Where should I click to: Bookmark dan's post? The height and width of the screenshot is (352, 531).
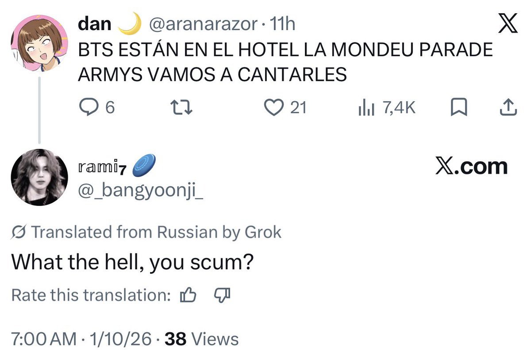(x=459, y=107)
